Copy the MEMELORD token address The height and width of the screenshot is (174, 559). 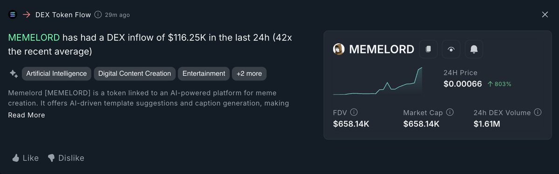(428, 49)
